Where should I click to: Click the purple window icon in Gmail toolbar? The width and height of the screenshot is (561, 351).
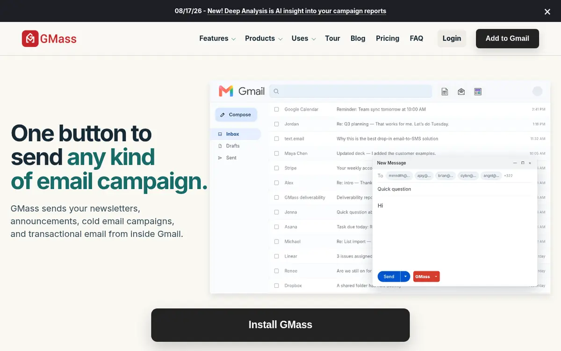tap(477, 92)
